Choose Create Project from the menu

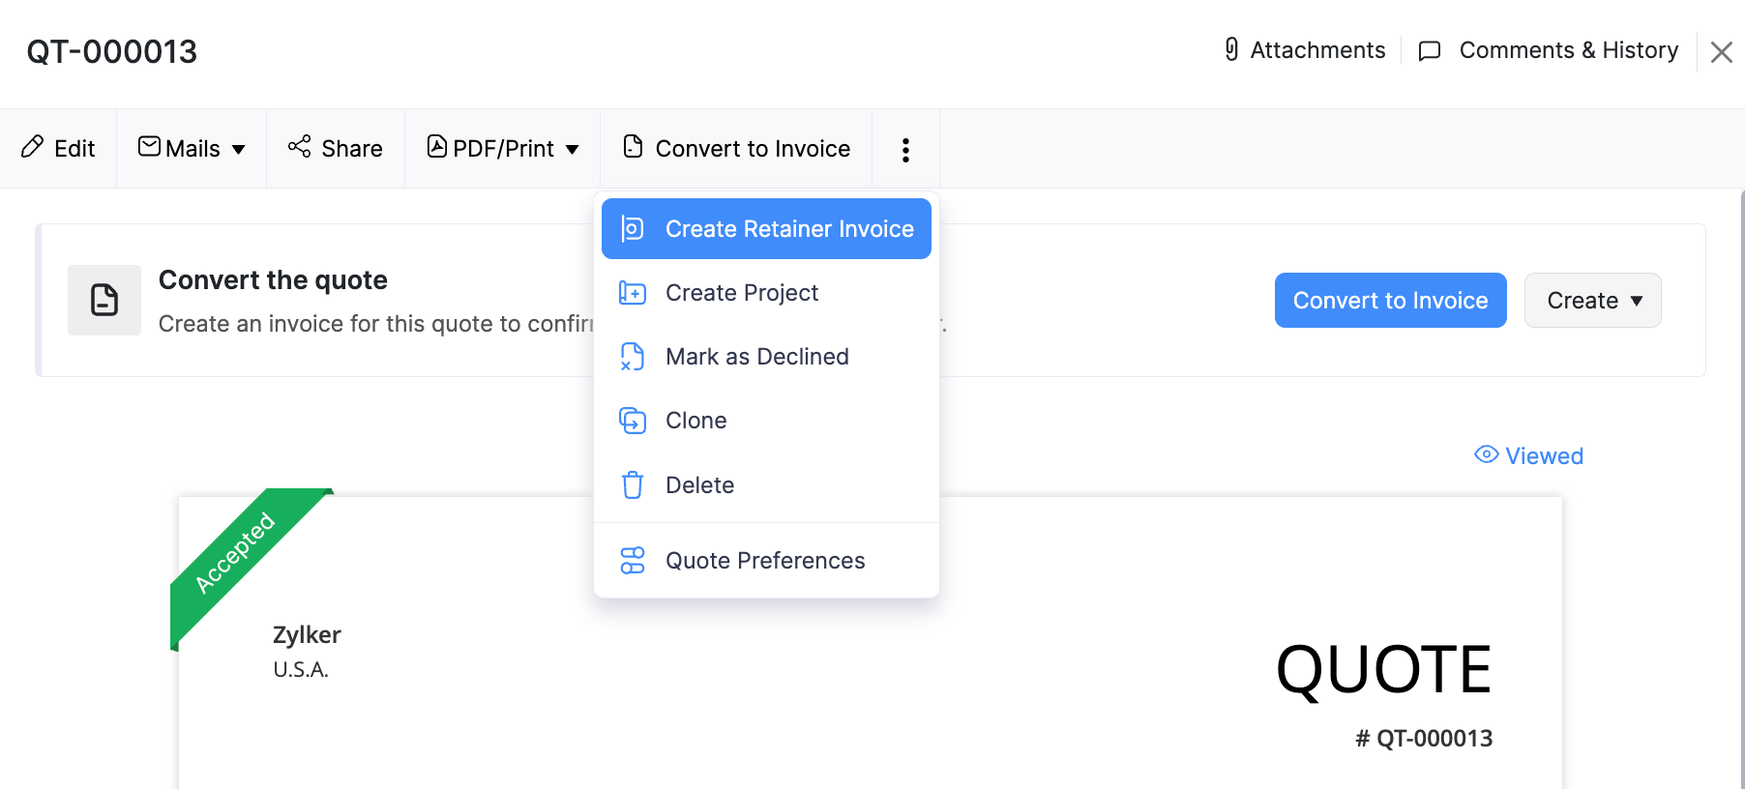[741, 292]
